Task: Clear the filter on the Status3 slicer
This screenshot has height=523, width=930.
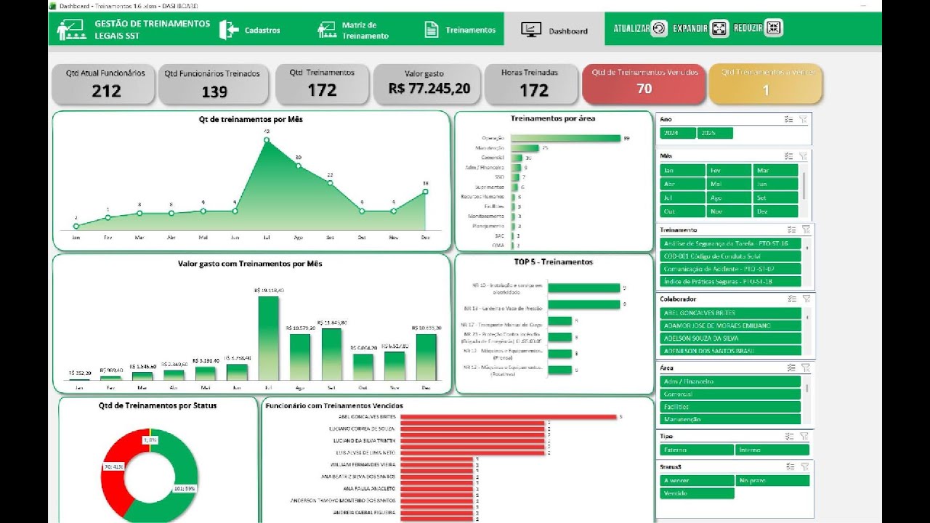Action: click(804, 466)
